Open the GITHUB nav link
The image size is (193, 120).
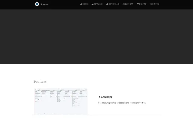pos(154,4)
